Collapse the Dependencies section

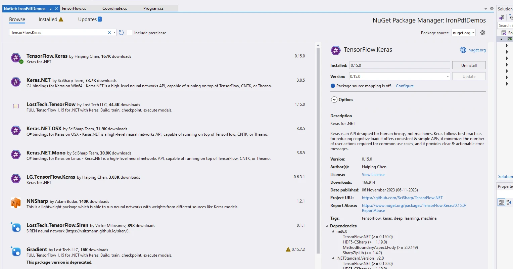327,226
